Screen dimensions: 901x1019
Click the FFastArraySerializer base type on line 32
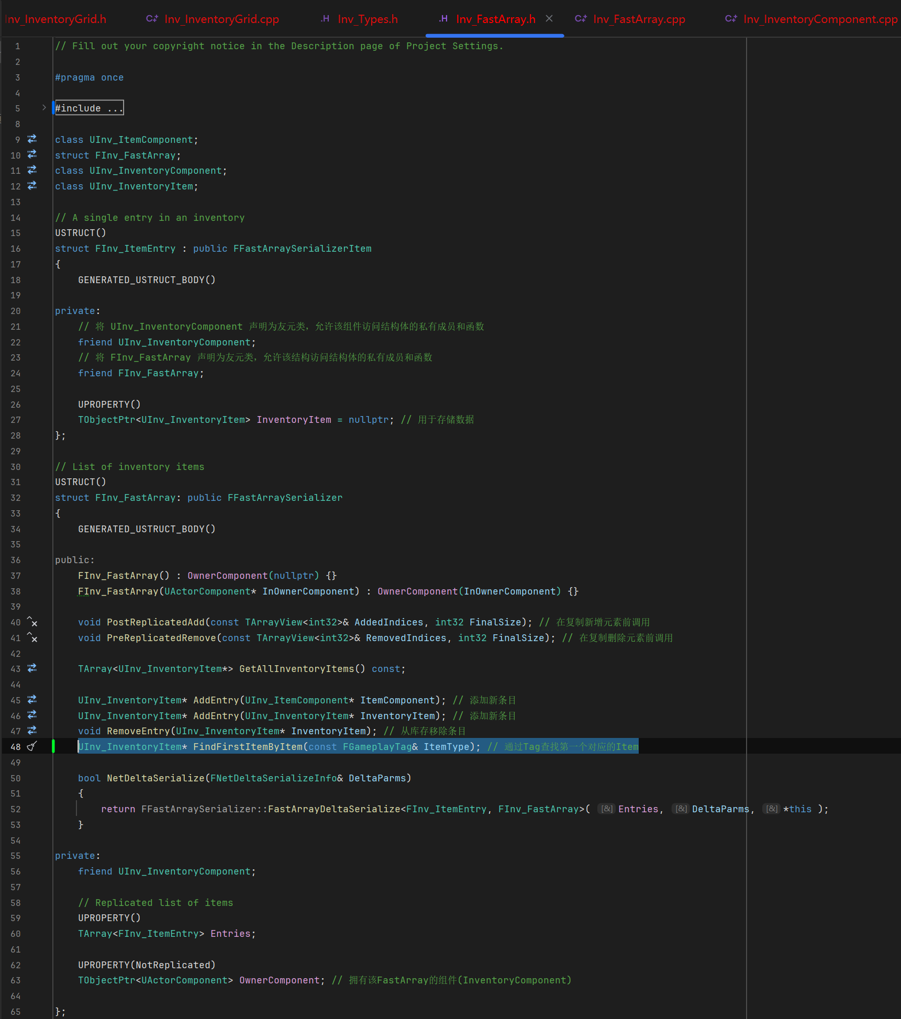click(285, 498)
